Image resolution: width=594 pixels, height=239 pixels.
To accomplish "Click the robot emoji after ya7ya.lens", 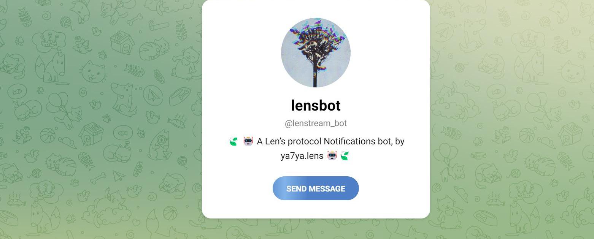I will coord(332,155).
